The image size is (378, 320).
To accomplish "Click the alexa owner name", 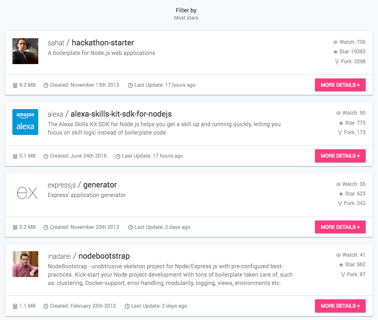I will (x=55, y=114).
